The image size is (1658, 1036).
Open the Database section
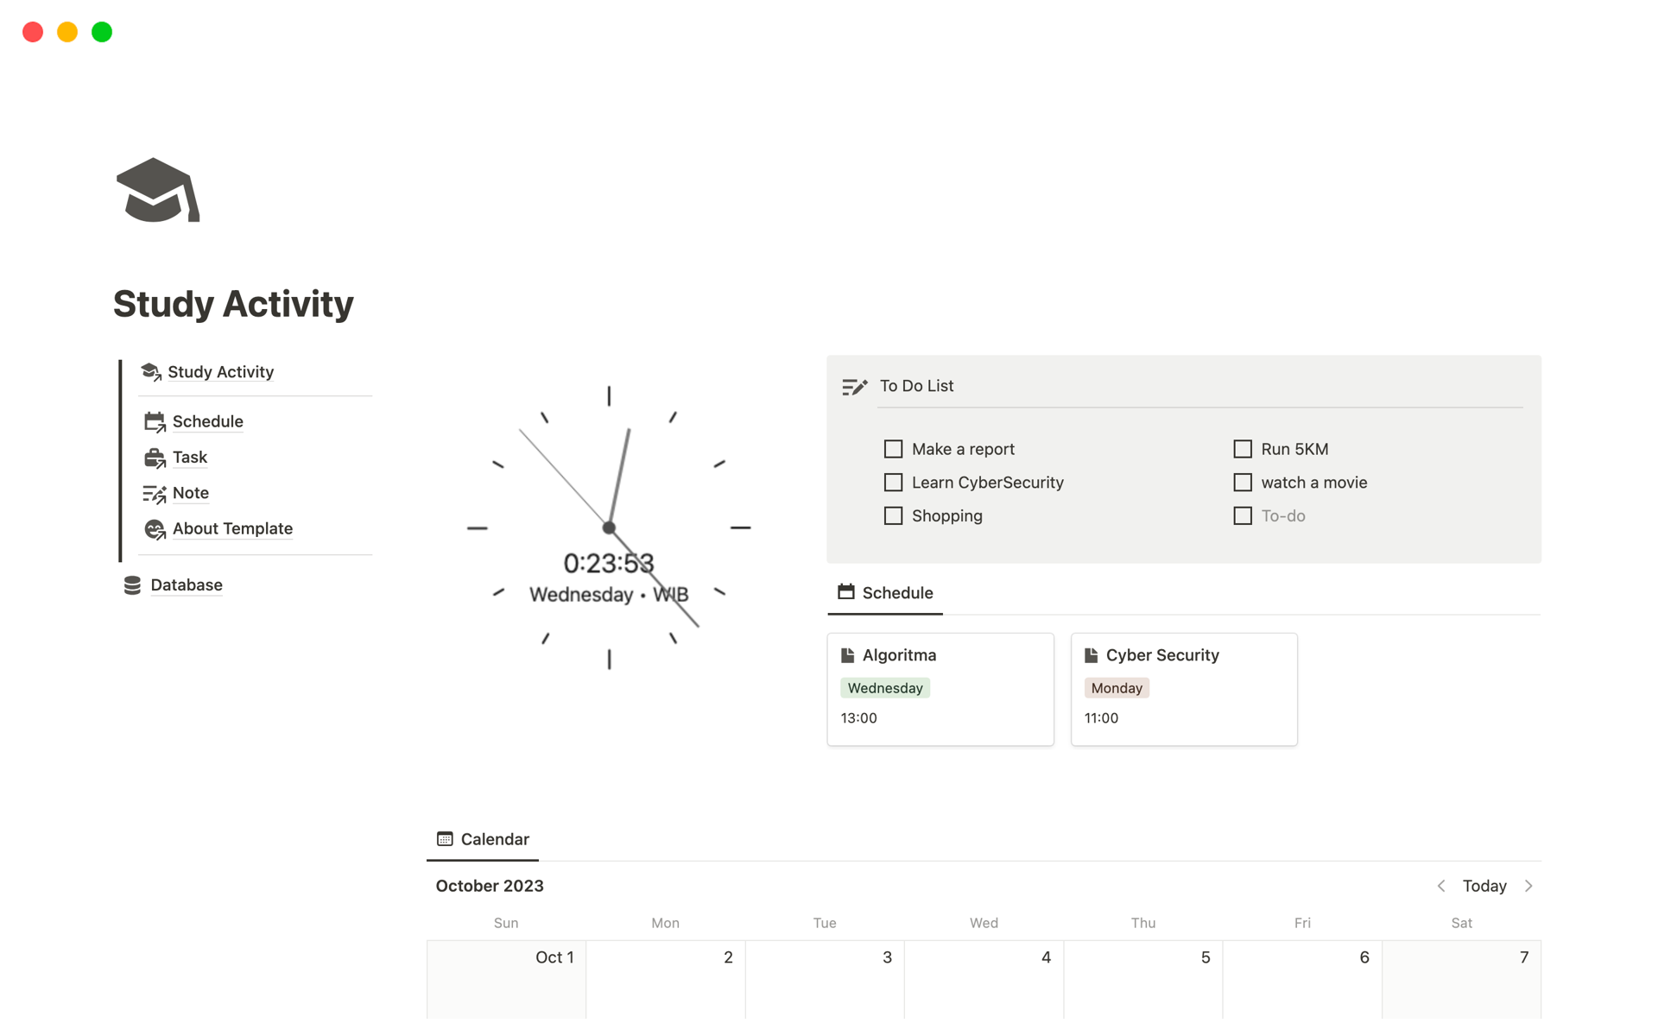coord(185,584)
